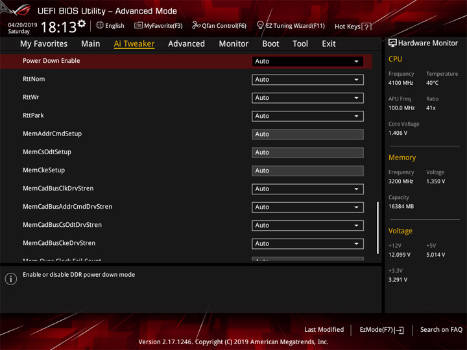Expand the MemCadBusCkeDrvStren dropdown
Viewport: 467px width, 350px height.
pyautogui.click(x=307, y=244)
